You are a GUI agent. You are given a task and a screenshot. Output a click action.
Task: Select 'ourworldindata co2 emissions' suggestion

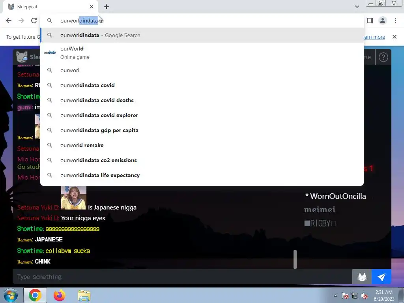202,160
